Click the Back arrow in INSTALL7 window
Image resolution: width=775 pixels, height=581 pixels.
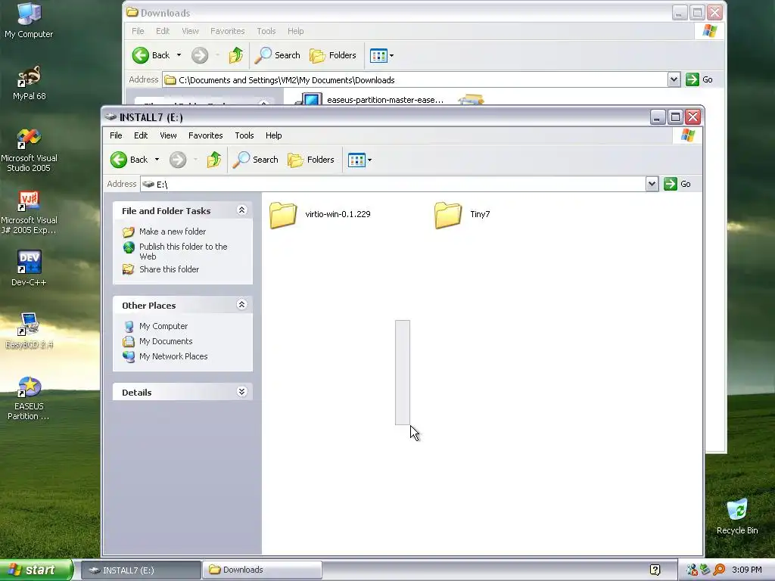pyautogui.click(x=119, y=160)
